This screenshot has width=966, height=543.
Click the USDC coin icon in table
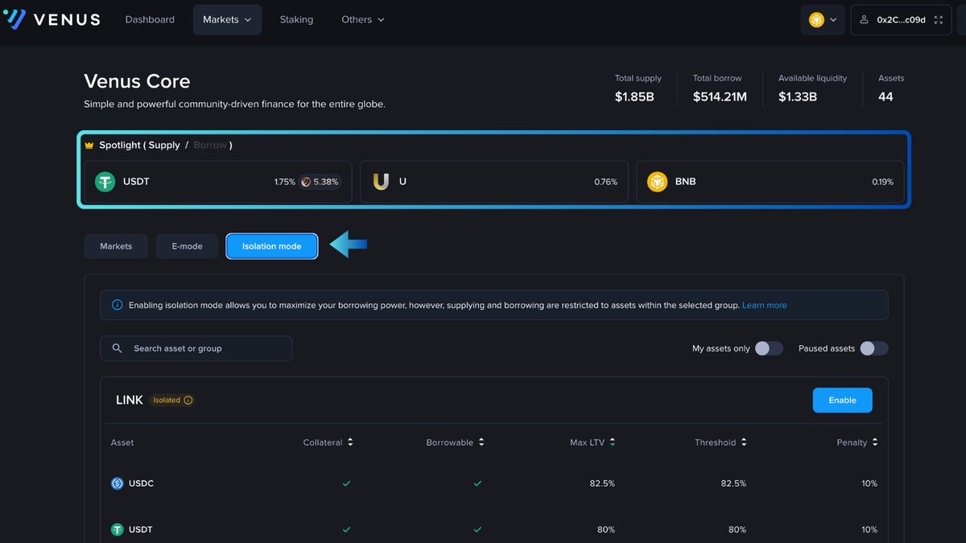[118, 483]
